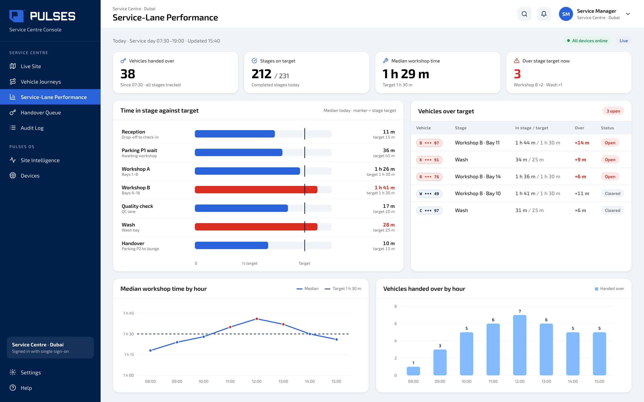Click wrench icon on Median workshop time card
This screenshot has height=402, width=644.
point(386,61)
